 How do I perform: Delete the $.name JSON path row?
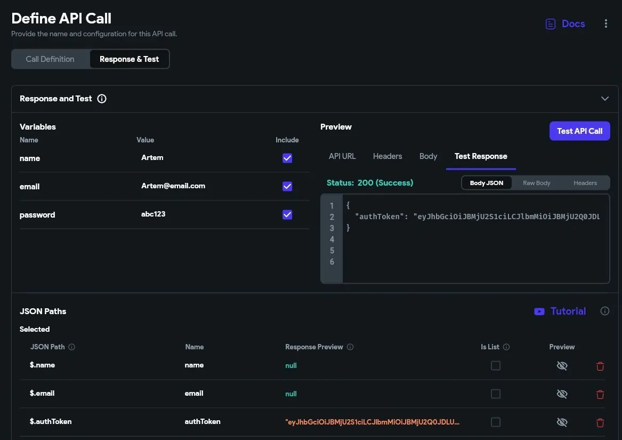pos(600,366)
